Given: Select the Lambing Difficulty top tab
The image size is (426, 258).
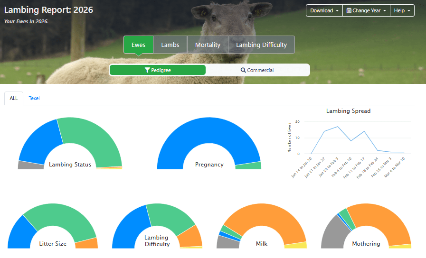Looking at the screenshot, I should [x=261, y=45].
